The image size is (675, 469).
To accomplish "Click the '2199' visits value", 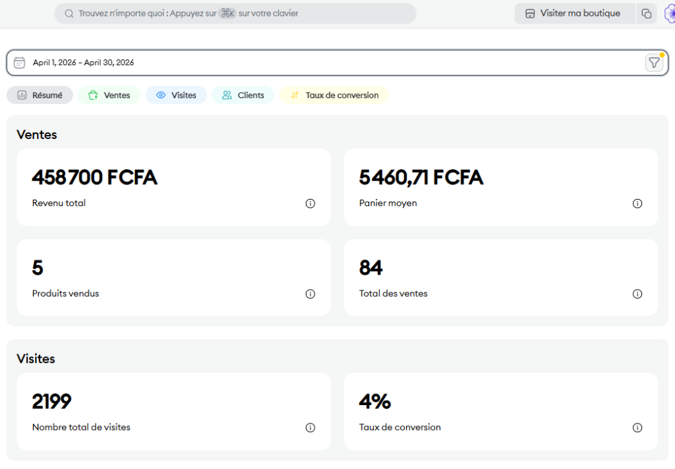I will [51, 401].
